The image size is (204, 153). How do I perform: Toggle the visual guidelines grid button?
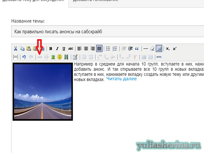click(x=159, y=49)
